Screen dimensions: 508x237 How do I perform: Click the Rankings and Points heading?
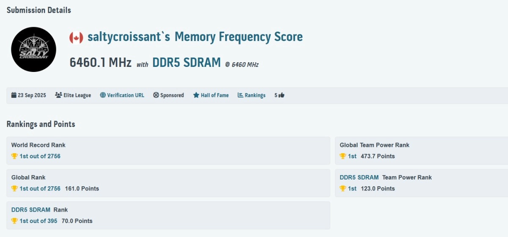click(41, 124)
